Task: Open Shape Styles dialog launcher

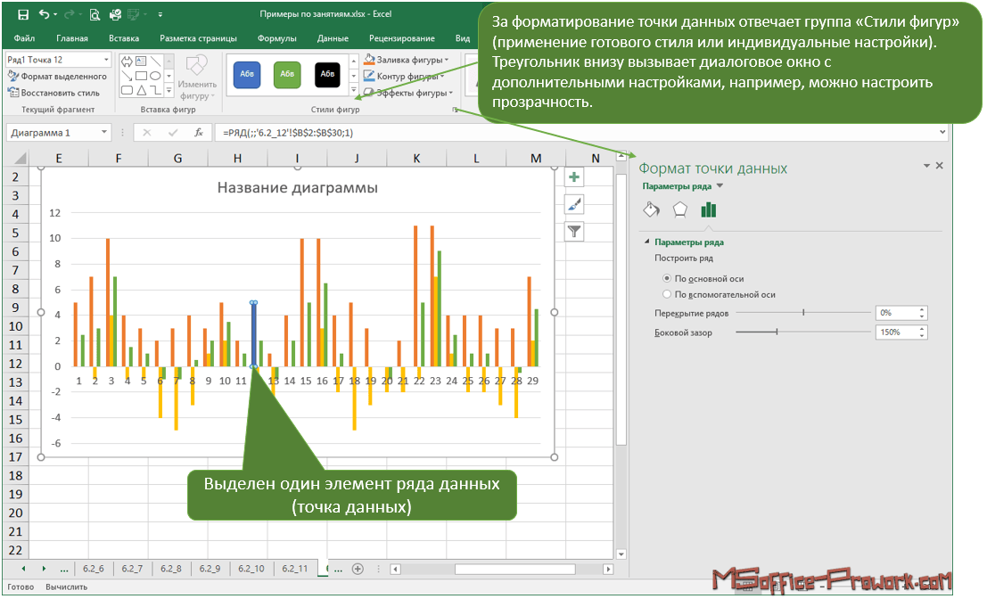Action: (455, 110)
